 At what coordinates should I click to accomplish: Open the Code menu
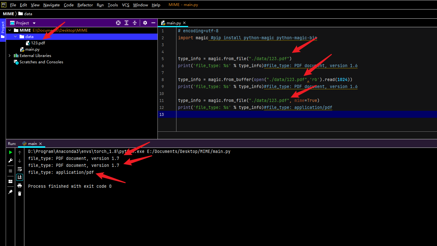coord(69,5)
